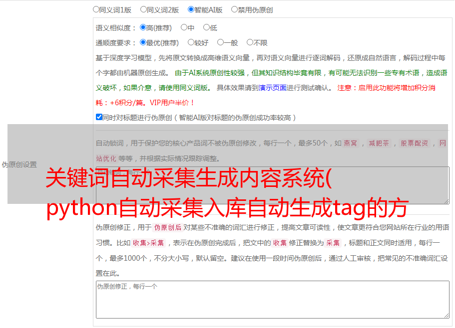Click the 伪原创后 highlighted tag
The width and height of the screenshot is (455, 328).
[168, 227]
